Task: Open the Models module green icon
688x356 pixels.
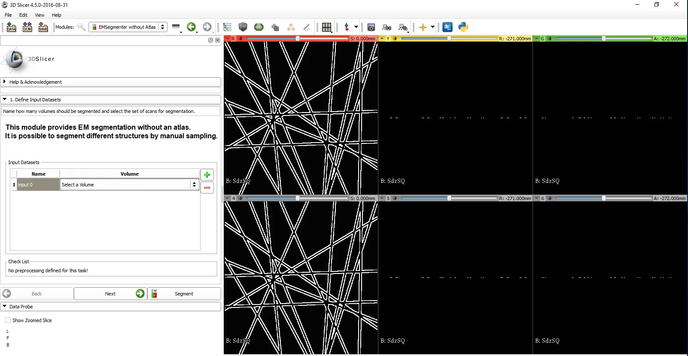Action: point(259,27)
